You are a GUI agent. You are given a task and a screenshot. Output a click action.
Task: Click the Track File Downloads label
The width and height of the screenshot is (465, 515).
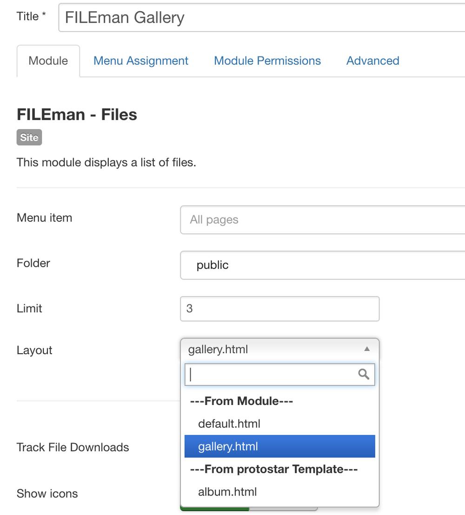[x=73, y=447]
